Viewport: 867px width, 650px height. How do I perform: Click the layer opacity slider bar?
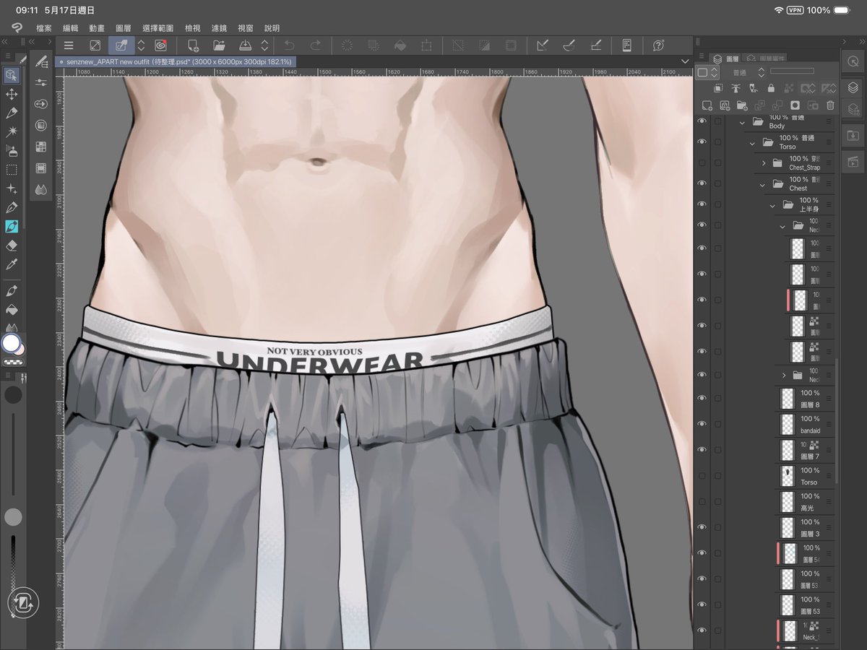click(792, 71)
